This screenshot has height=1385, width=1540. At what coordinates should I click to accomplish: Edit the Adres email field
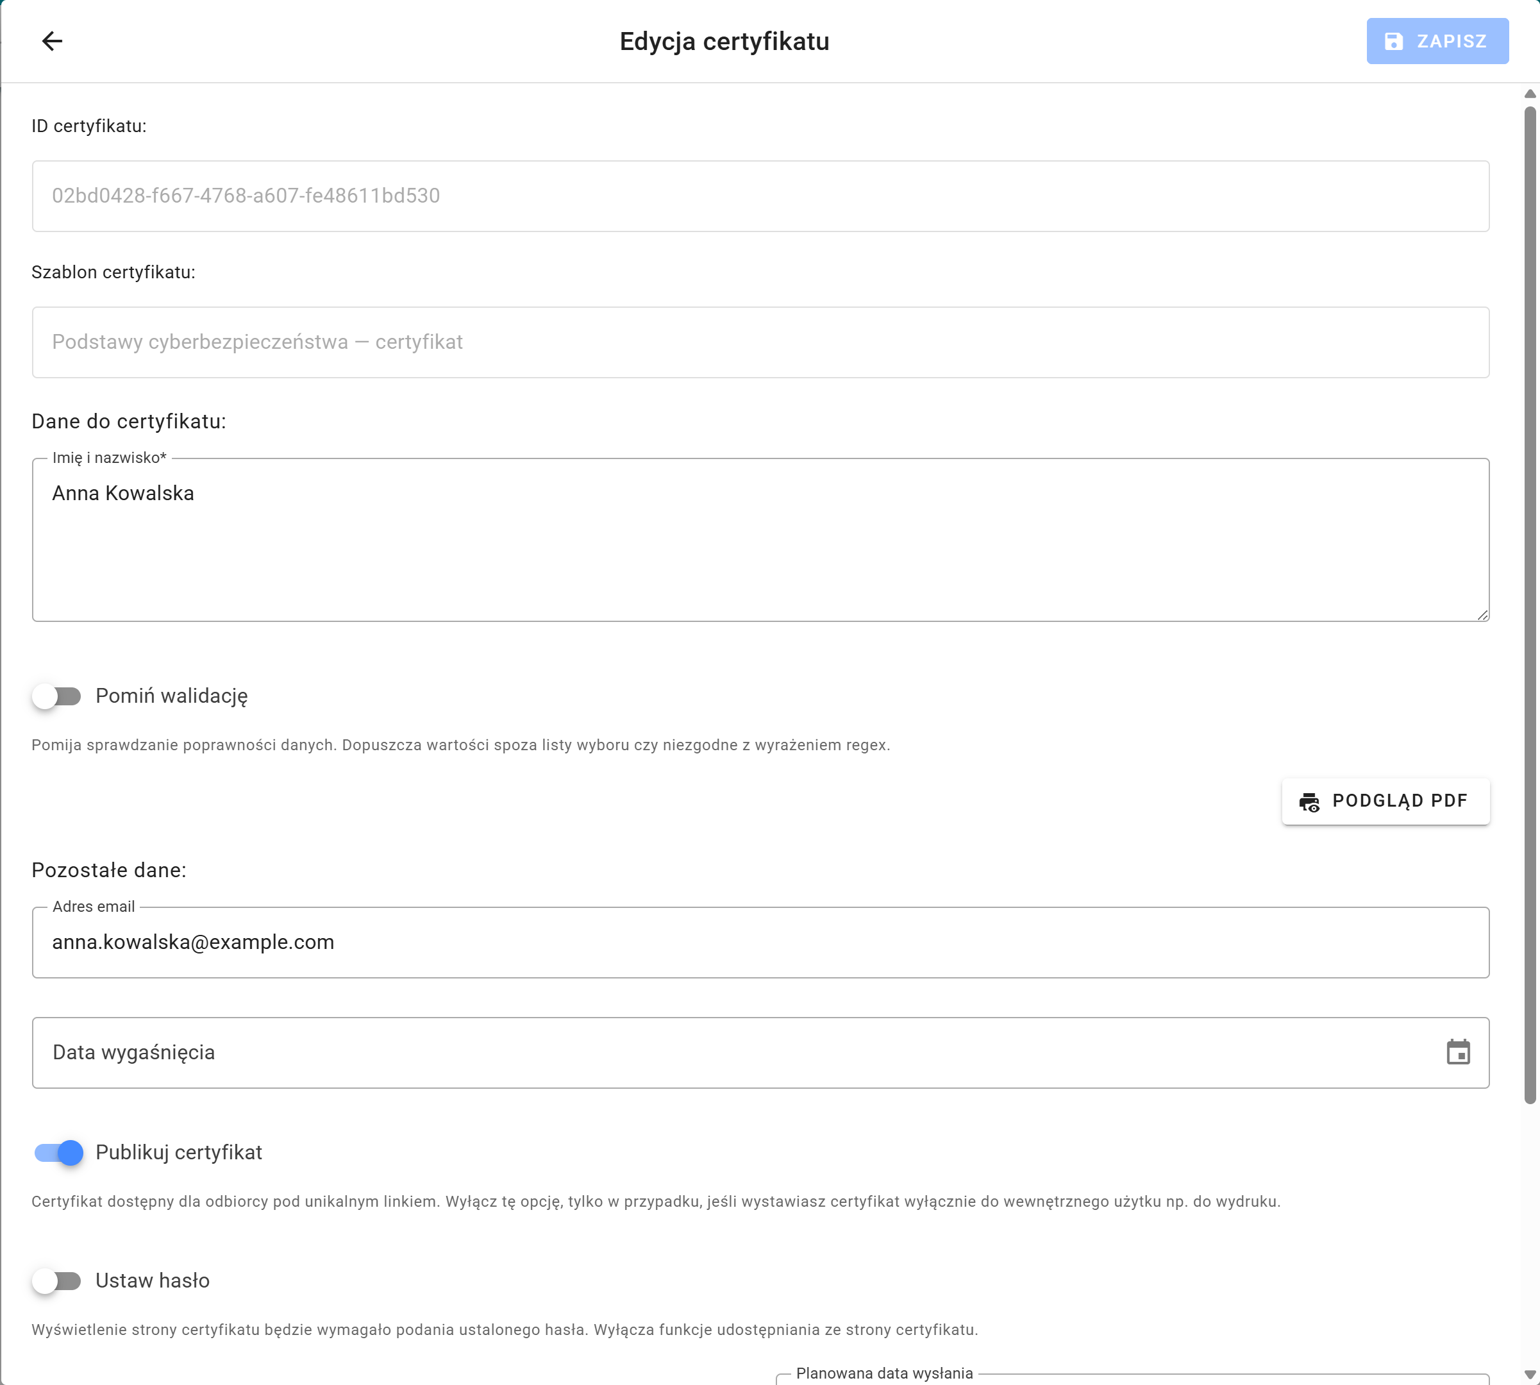[x=760, y=942]
